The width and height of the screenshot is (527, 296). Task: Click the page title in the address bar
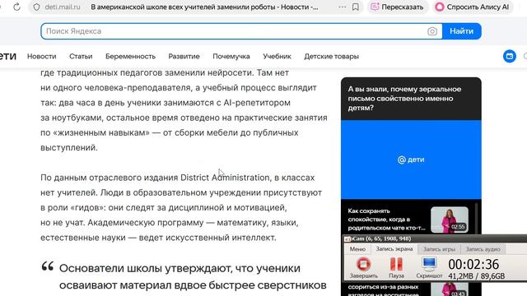204,7
